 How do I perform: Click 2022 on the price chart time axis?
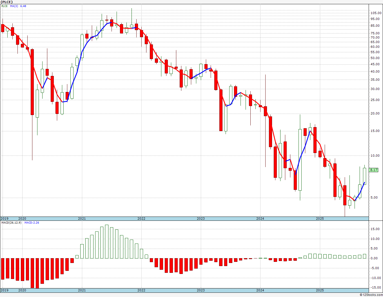pos(141,219)
